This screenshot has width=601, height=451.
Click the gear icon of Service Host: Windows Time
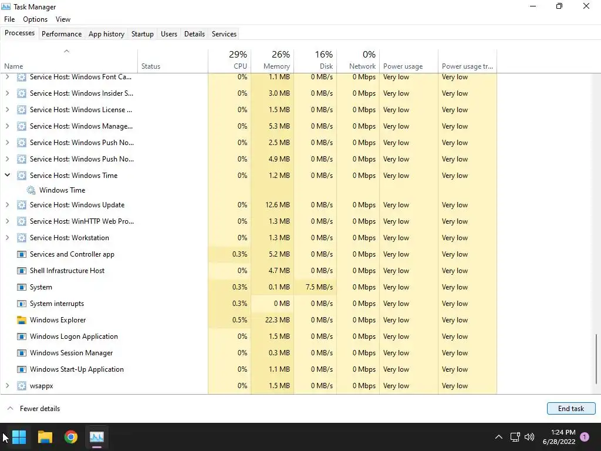(22, 175)
